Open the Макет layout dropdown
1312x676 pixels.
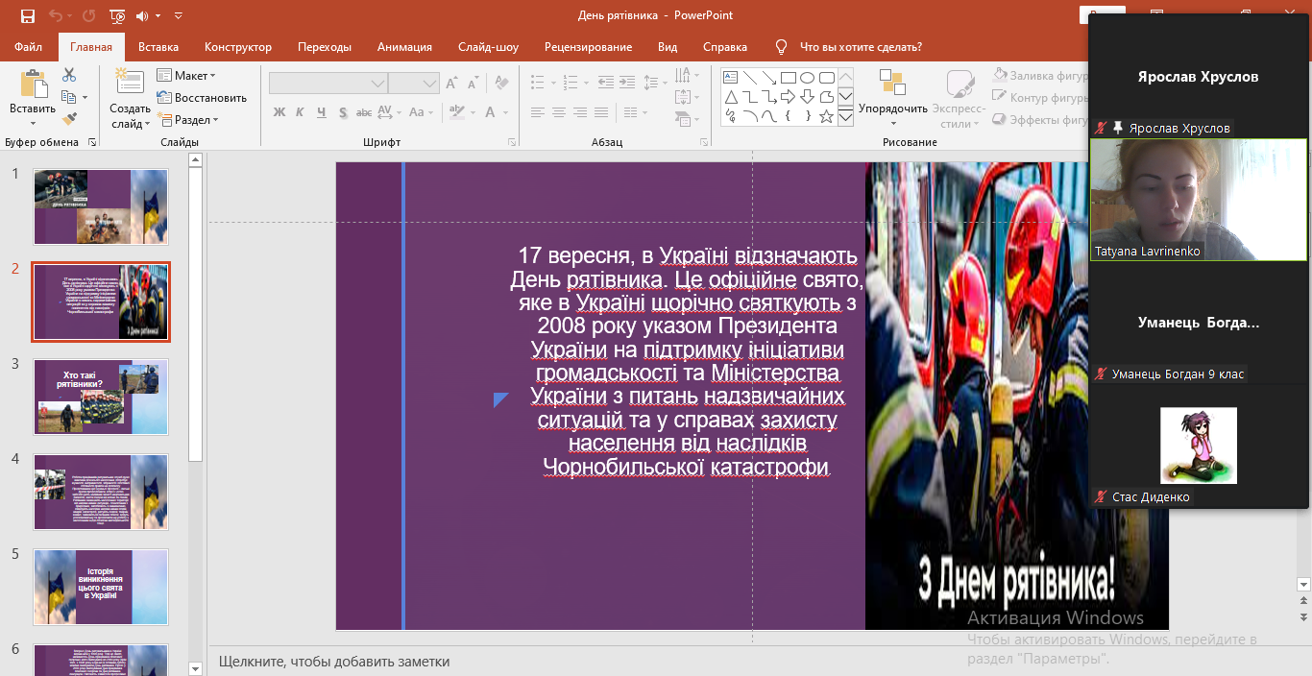coord(186,75)
